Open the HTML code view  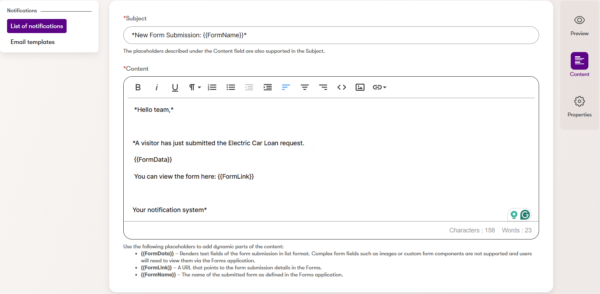[x=342, y=87]
